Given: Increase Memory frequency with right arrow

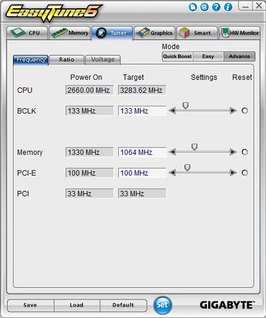Looking at the screenshot, I should (x=233, y=152).
